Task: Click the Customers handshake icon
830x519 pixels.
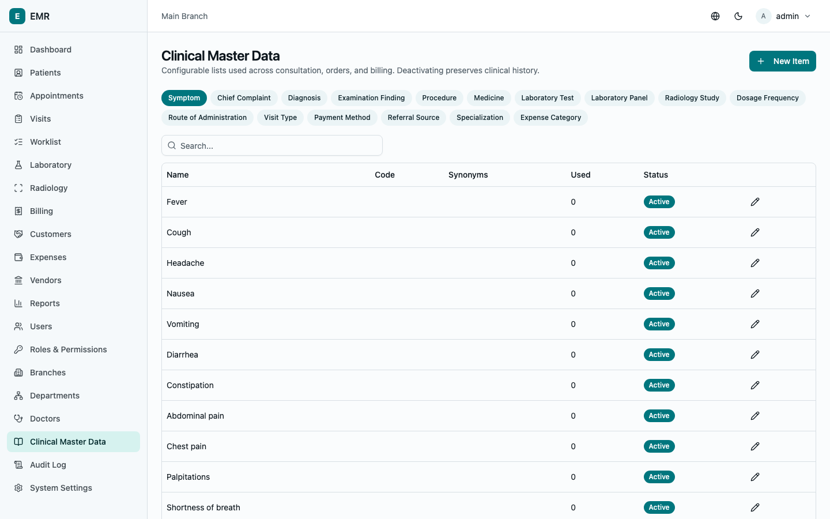Action: point(18,234)
